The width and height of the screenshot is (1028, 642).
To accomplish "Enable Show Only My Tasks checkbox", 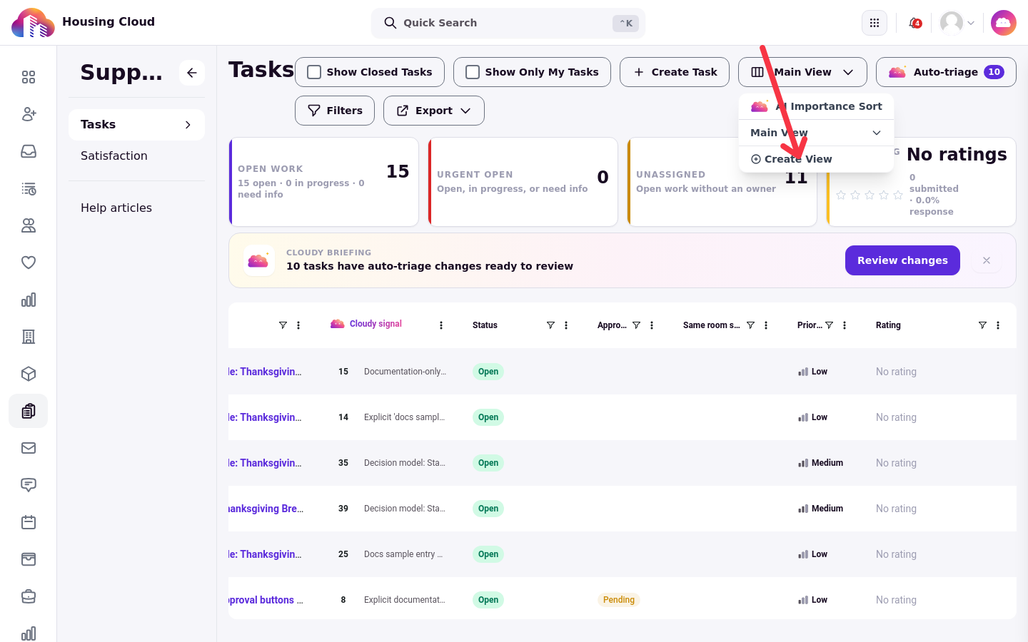I will pos(473,72).
